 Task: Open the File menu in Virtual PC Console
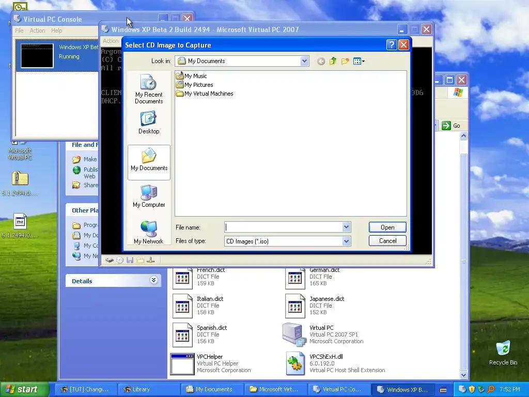click(x=19, y=30)
